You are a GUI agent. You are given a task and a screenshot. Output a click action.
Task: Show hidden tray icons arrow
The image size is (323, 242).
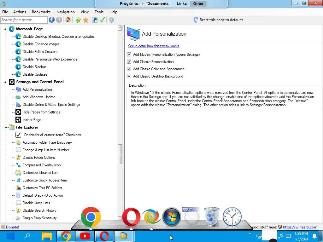pyautogui.click(x=250, y=233)
